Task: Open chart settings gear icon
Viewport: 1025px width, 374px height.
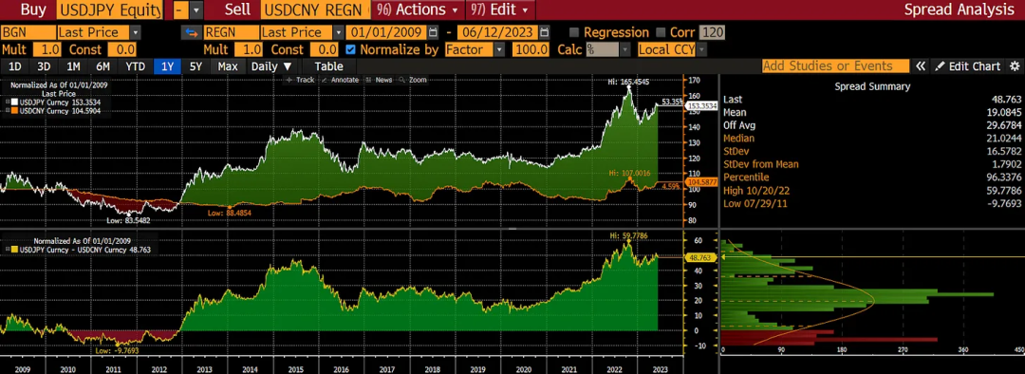Action: click(1015, 66)
